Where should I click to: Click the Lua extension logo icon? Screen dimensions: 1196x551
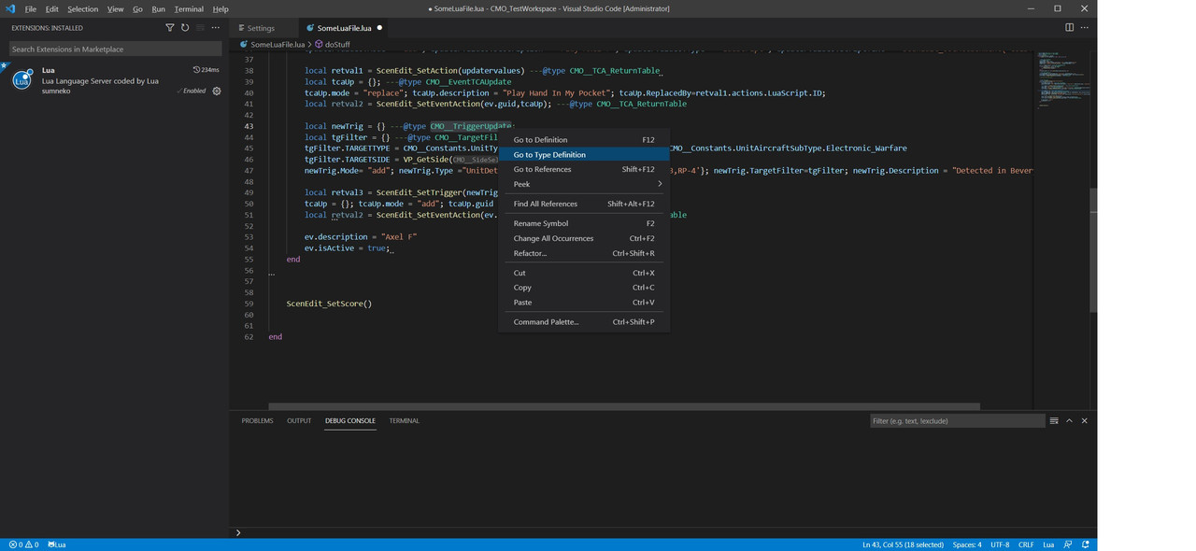21,79
